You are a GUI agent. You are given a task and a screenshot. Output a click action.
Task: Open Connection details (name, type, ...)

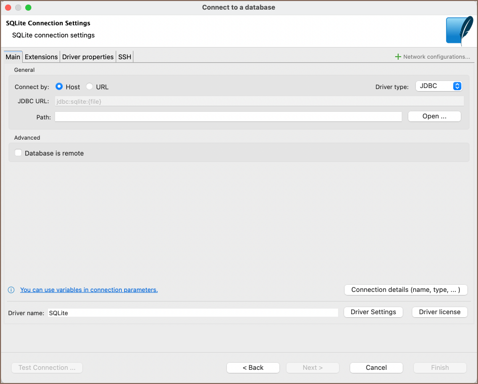tap(406, 290)
